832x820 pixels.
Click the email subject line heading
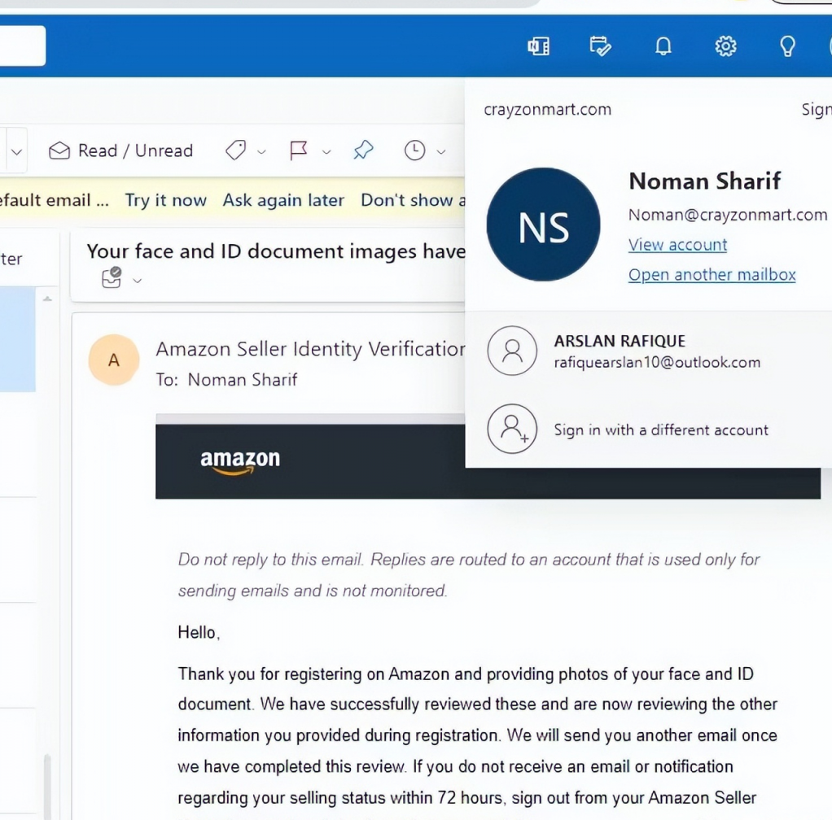276,251
